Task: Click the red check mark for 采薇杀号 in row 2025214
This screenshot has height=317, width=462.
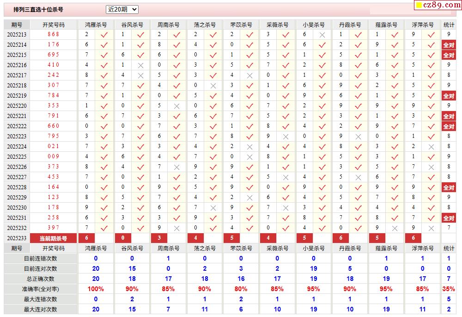Action: (x=286, y=45)
